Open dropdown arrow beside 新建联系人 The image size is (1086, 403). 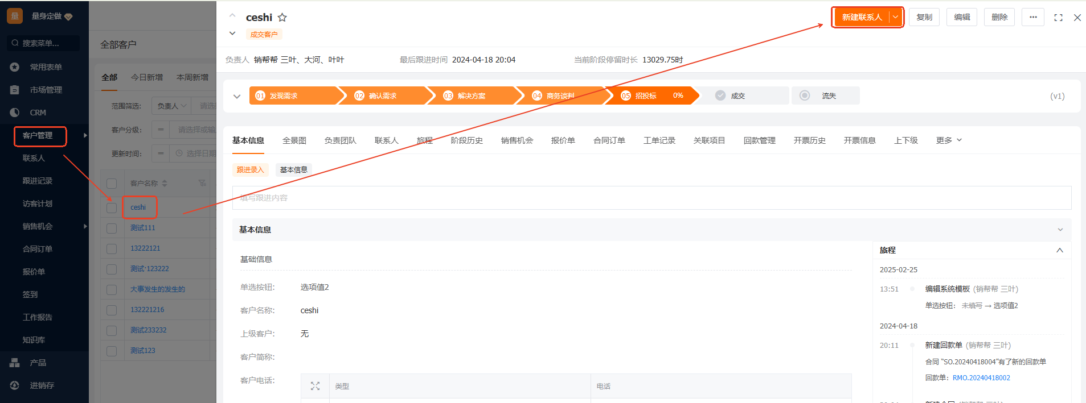pyautogui.click(x=895, y=17)
